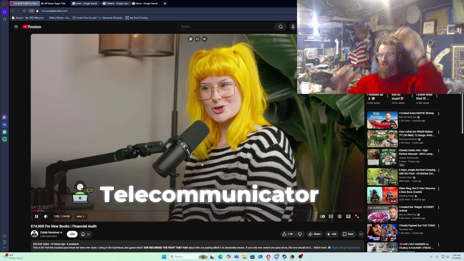
Task: Open WhatsApp in Opera sidebar
Action: click(x=4, y=132)
